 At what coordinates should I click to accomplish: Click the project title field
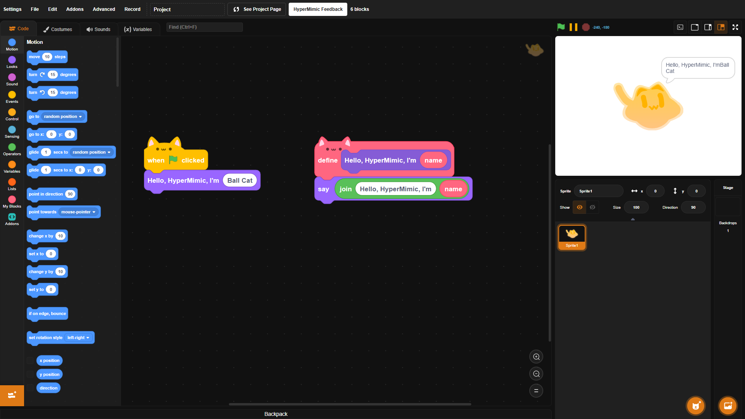(187, 9)
